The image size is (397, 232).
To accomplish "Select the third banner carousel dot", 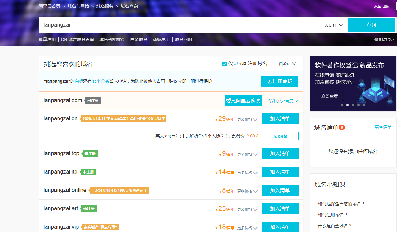I will tap(353, 105).
